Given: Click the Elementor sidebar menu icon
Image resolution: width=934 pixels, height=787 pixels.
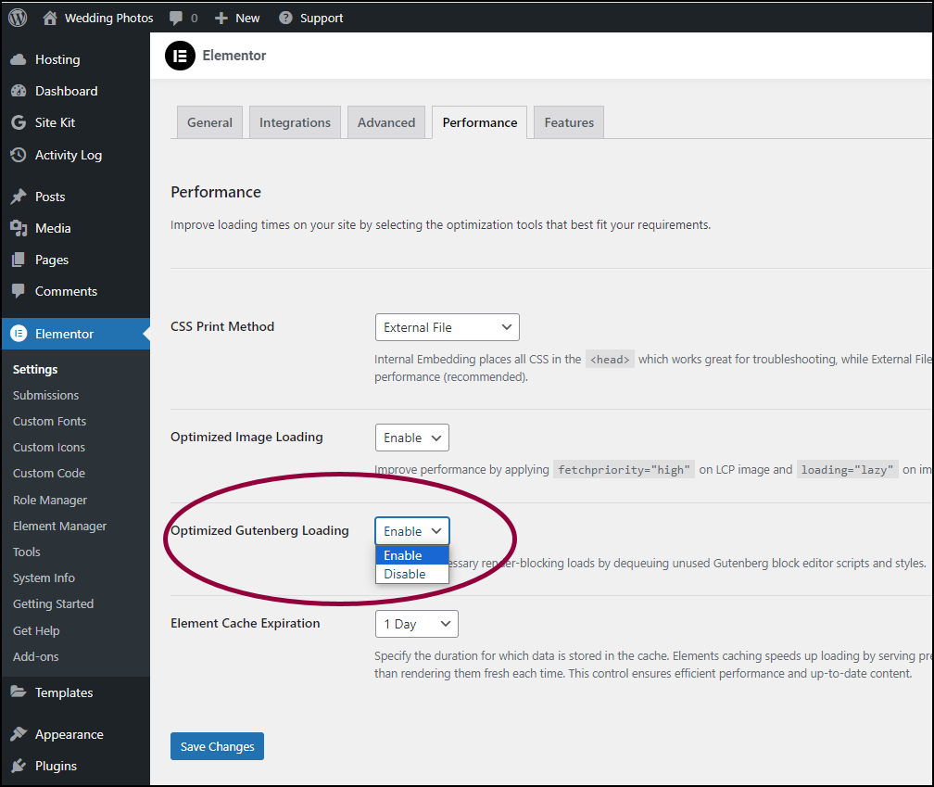Looking at the screenshot, I should click(x=19, y=334).
